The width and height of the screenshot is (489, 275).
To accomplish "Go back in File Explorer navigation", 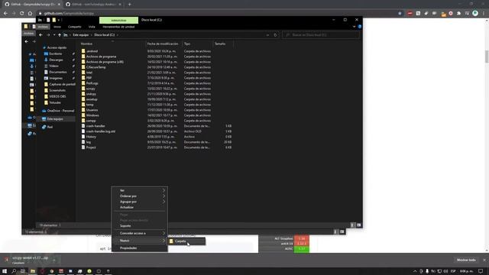I will tap(40, 35).
